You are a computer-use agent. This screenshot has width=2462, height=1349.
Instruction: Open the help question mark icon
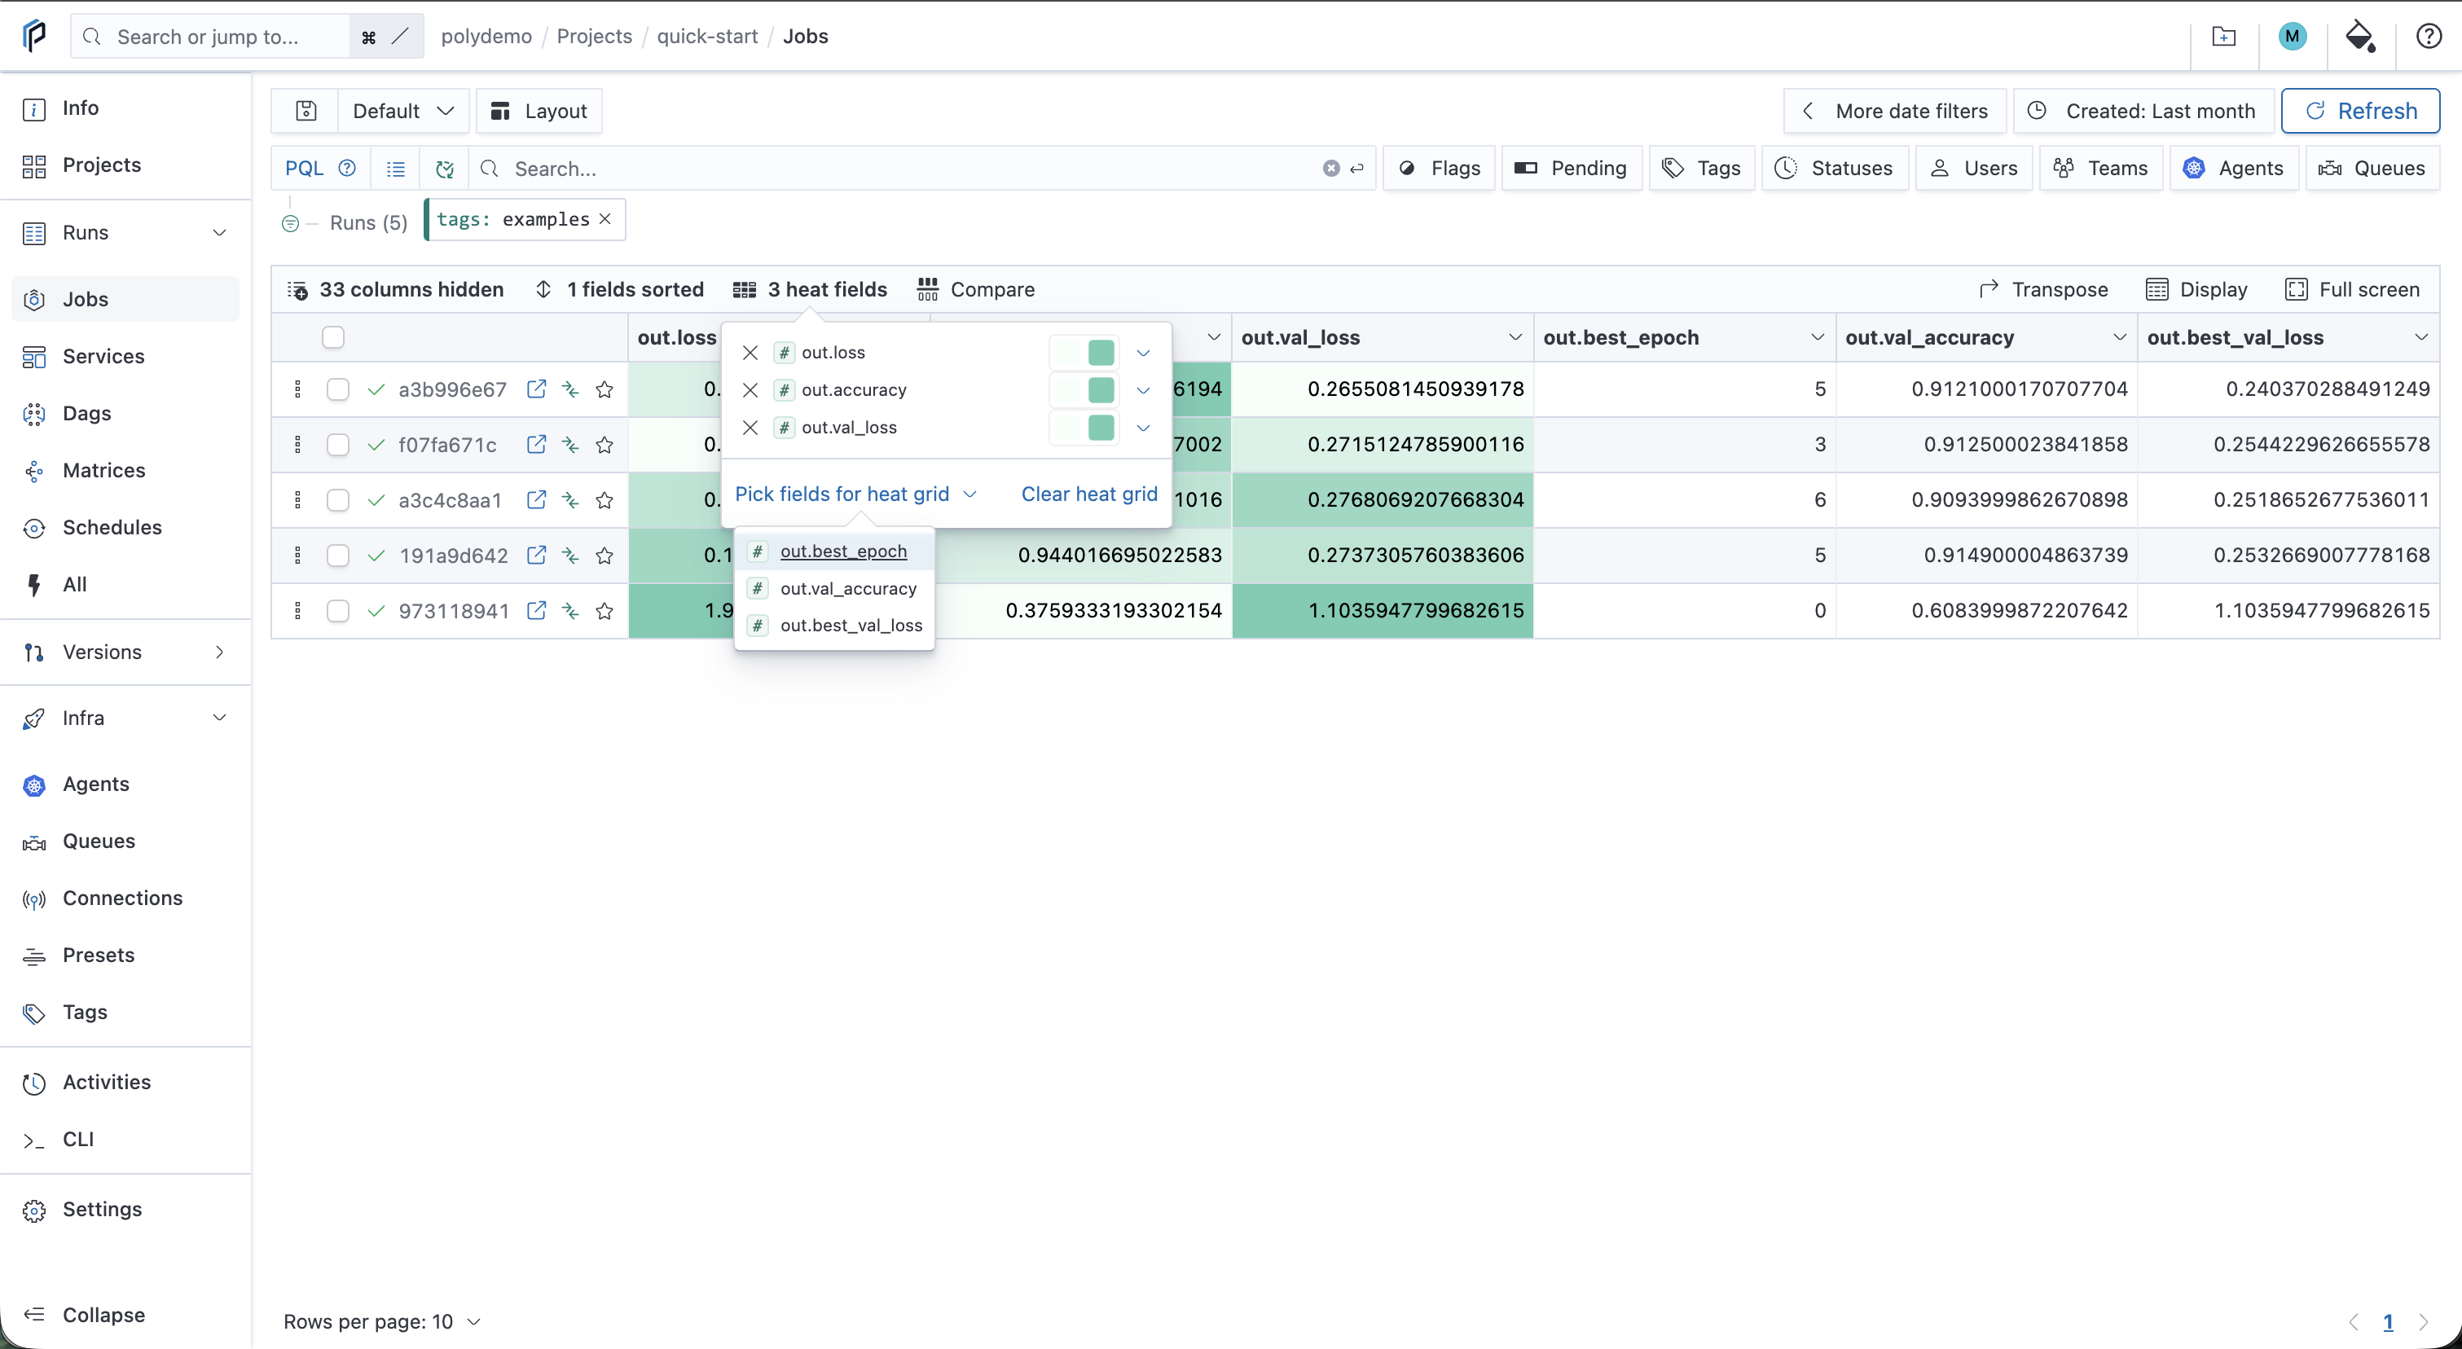[2429, 37]
